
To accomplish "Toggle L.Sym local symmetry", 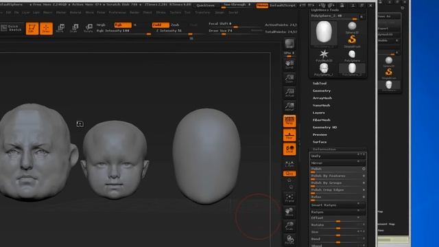I will 289,164.
